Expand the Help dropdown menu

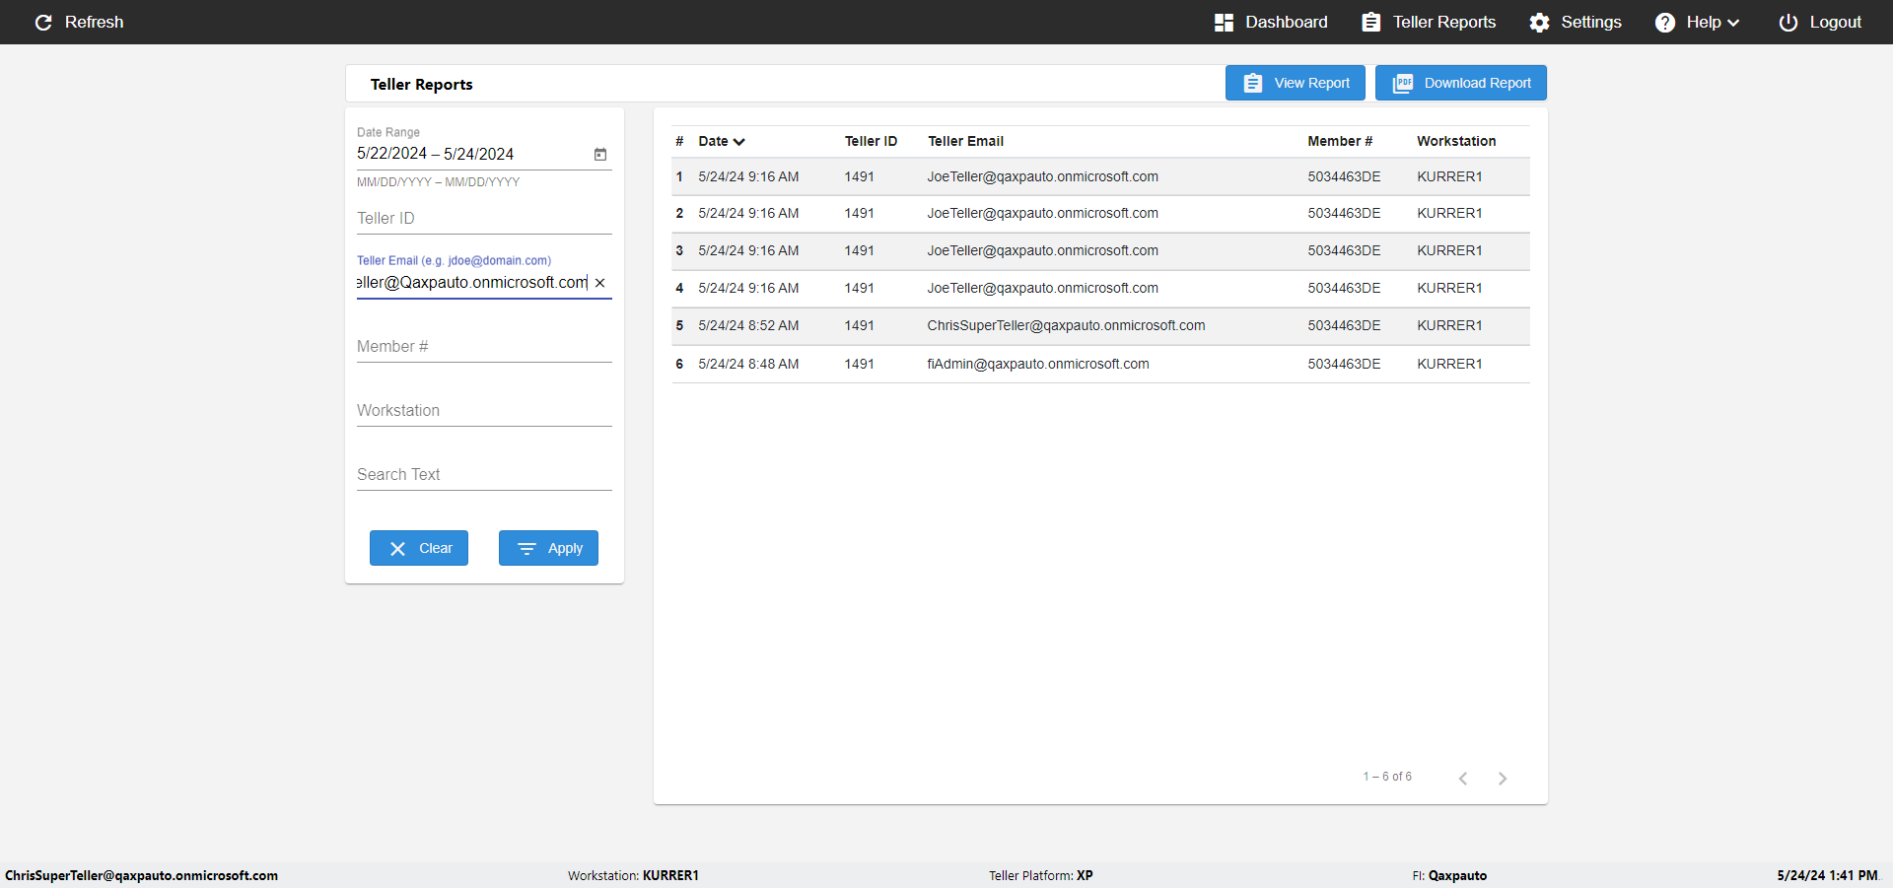click(x=1697, y=22)
